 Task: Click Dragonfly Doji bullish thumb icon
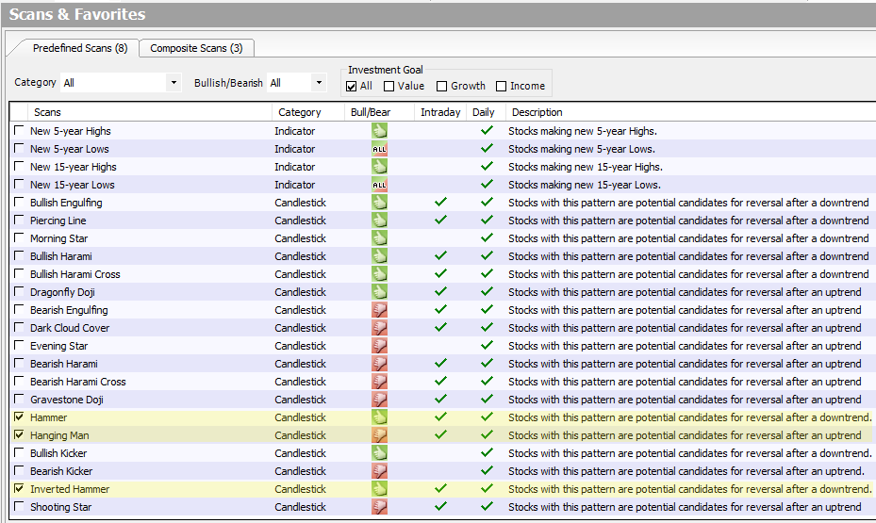tap(379, 292)
